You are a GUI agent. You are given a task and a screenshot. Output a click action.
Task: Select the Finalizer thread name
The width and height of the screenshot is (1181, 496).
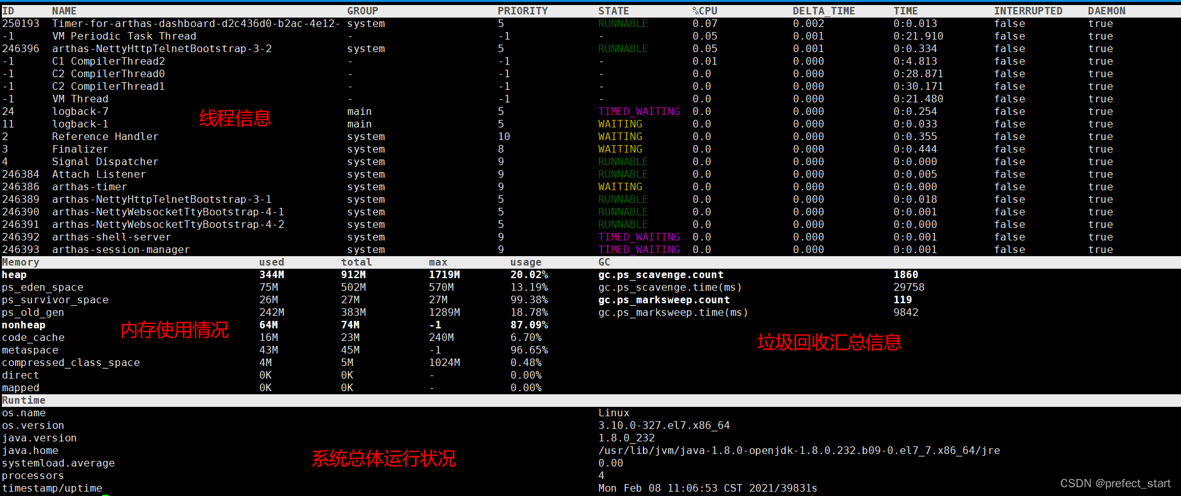point(80,149)
